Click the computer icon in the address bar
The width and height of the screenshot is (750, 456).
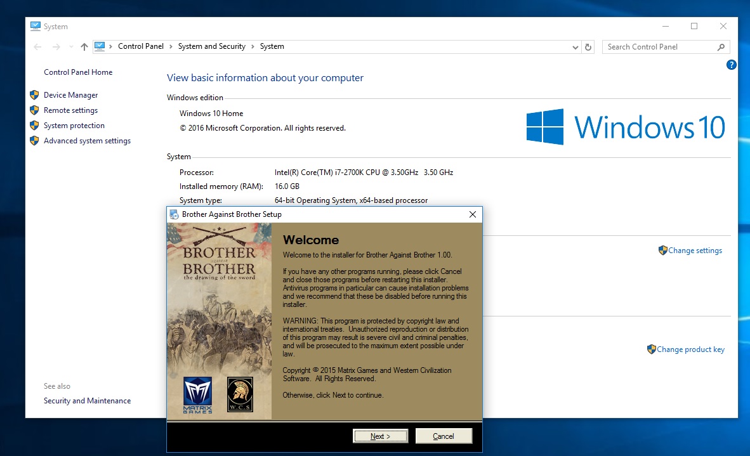click(x=100, y=46)
